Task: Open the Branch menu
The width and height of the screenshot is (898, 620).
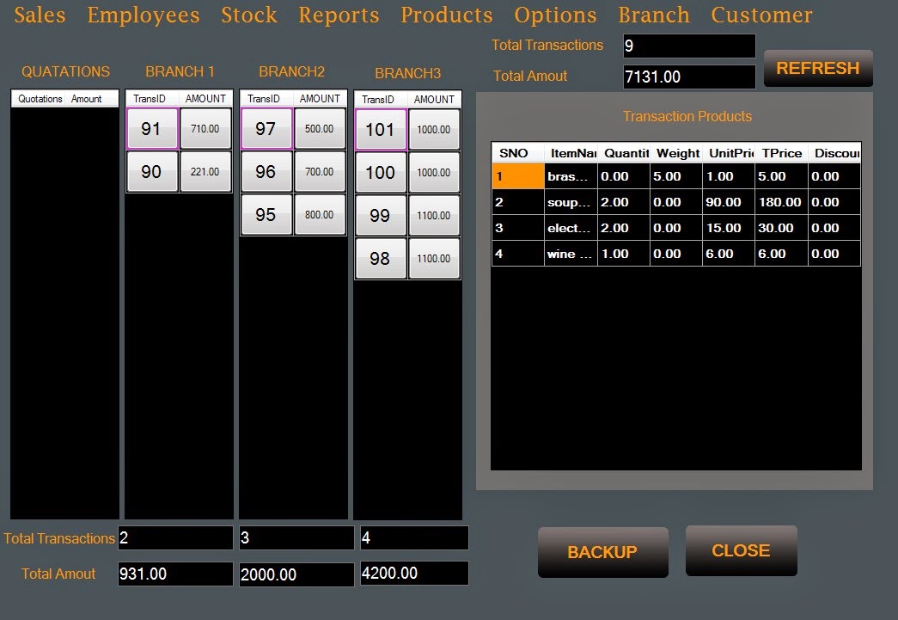Action: 653,15
